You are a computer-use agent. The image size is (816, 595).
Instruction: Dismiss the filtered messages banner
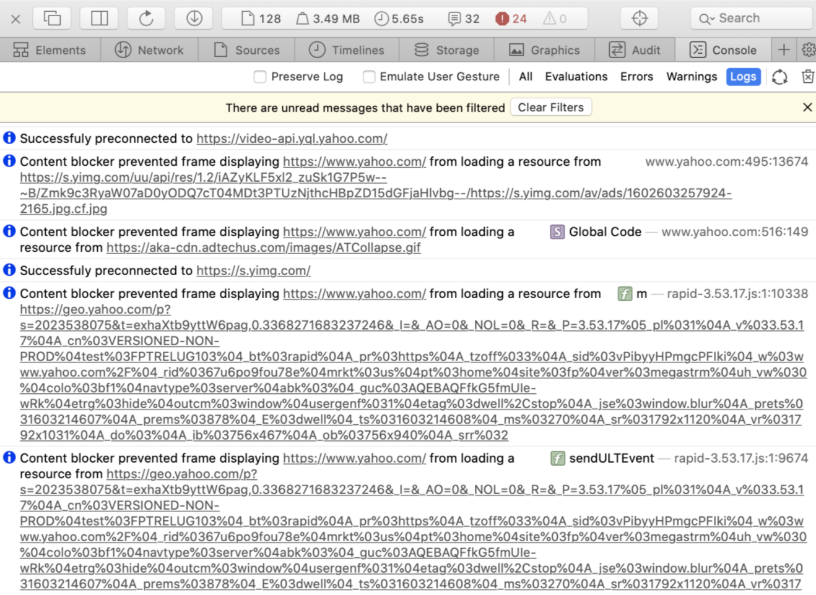pos(807,107)
